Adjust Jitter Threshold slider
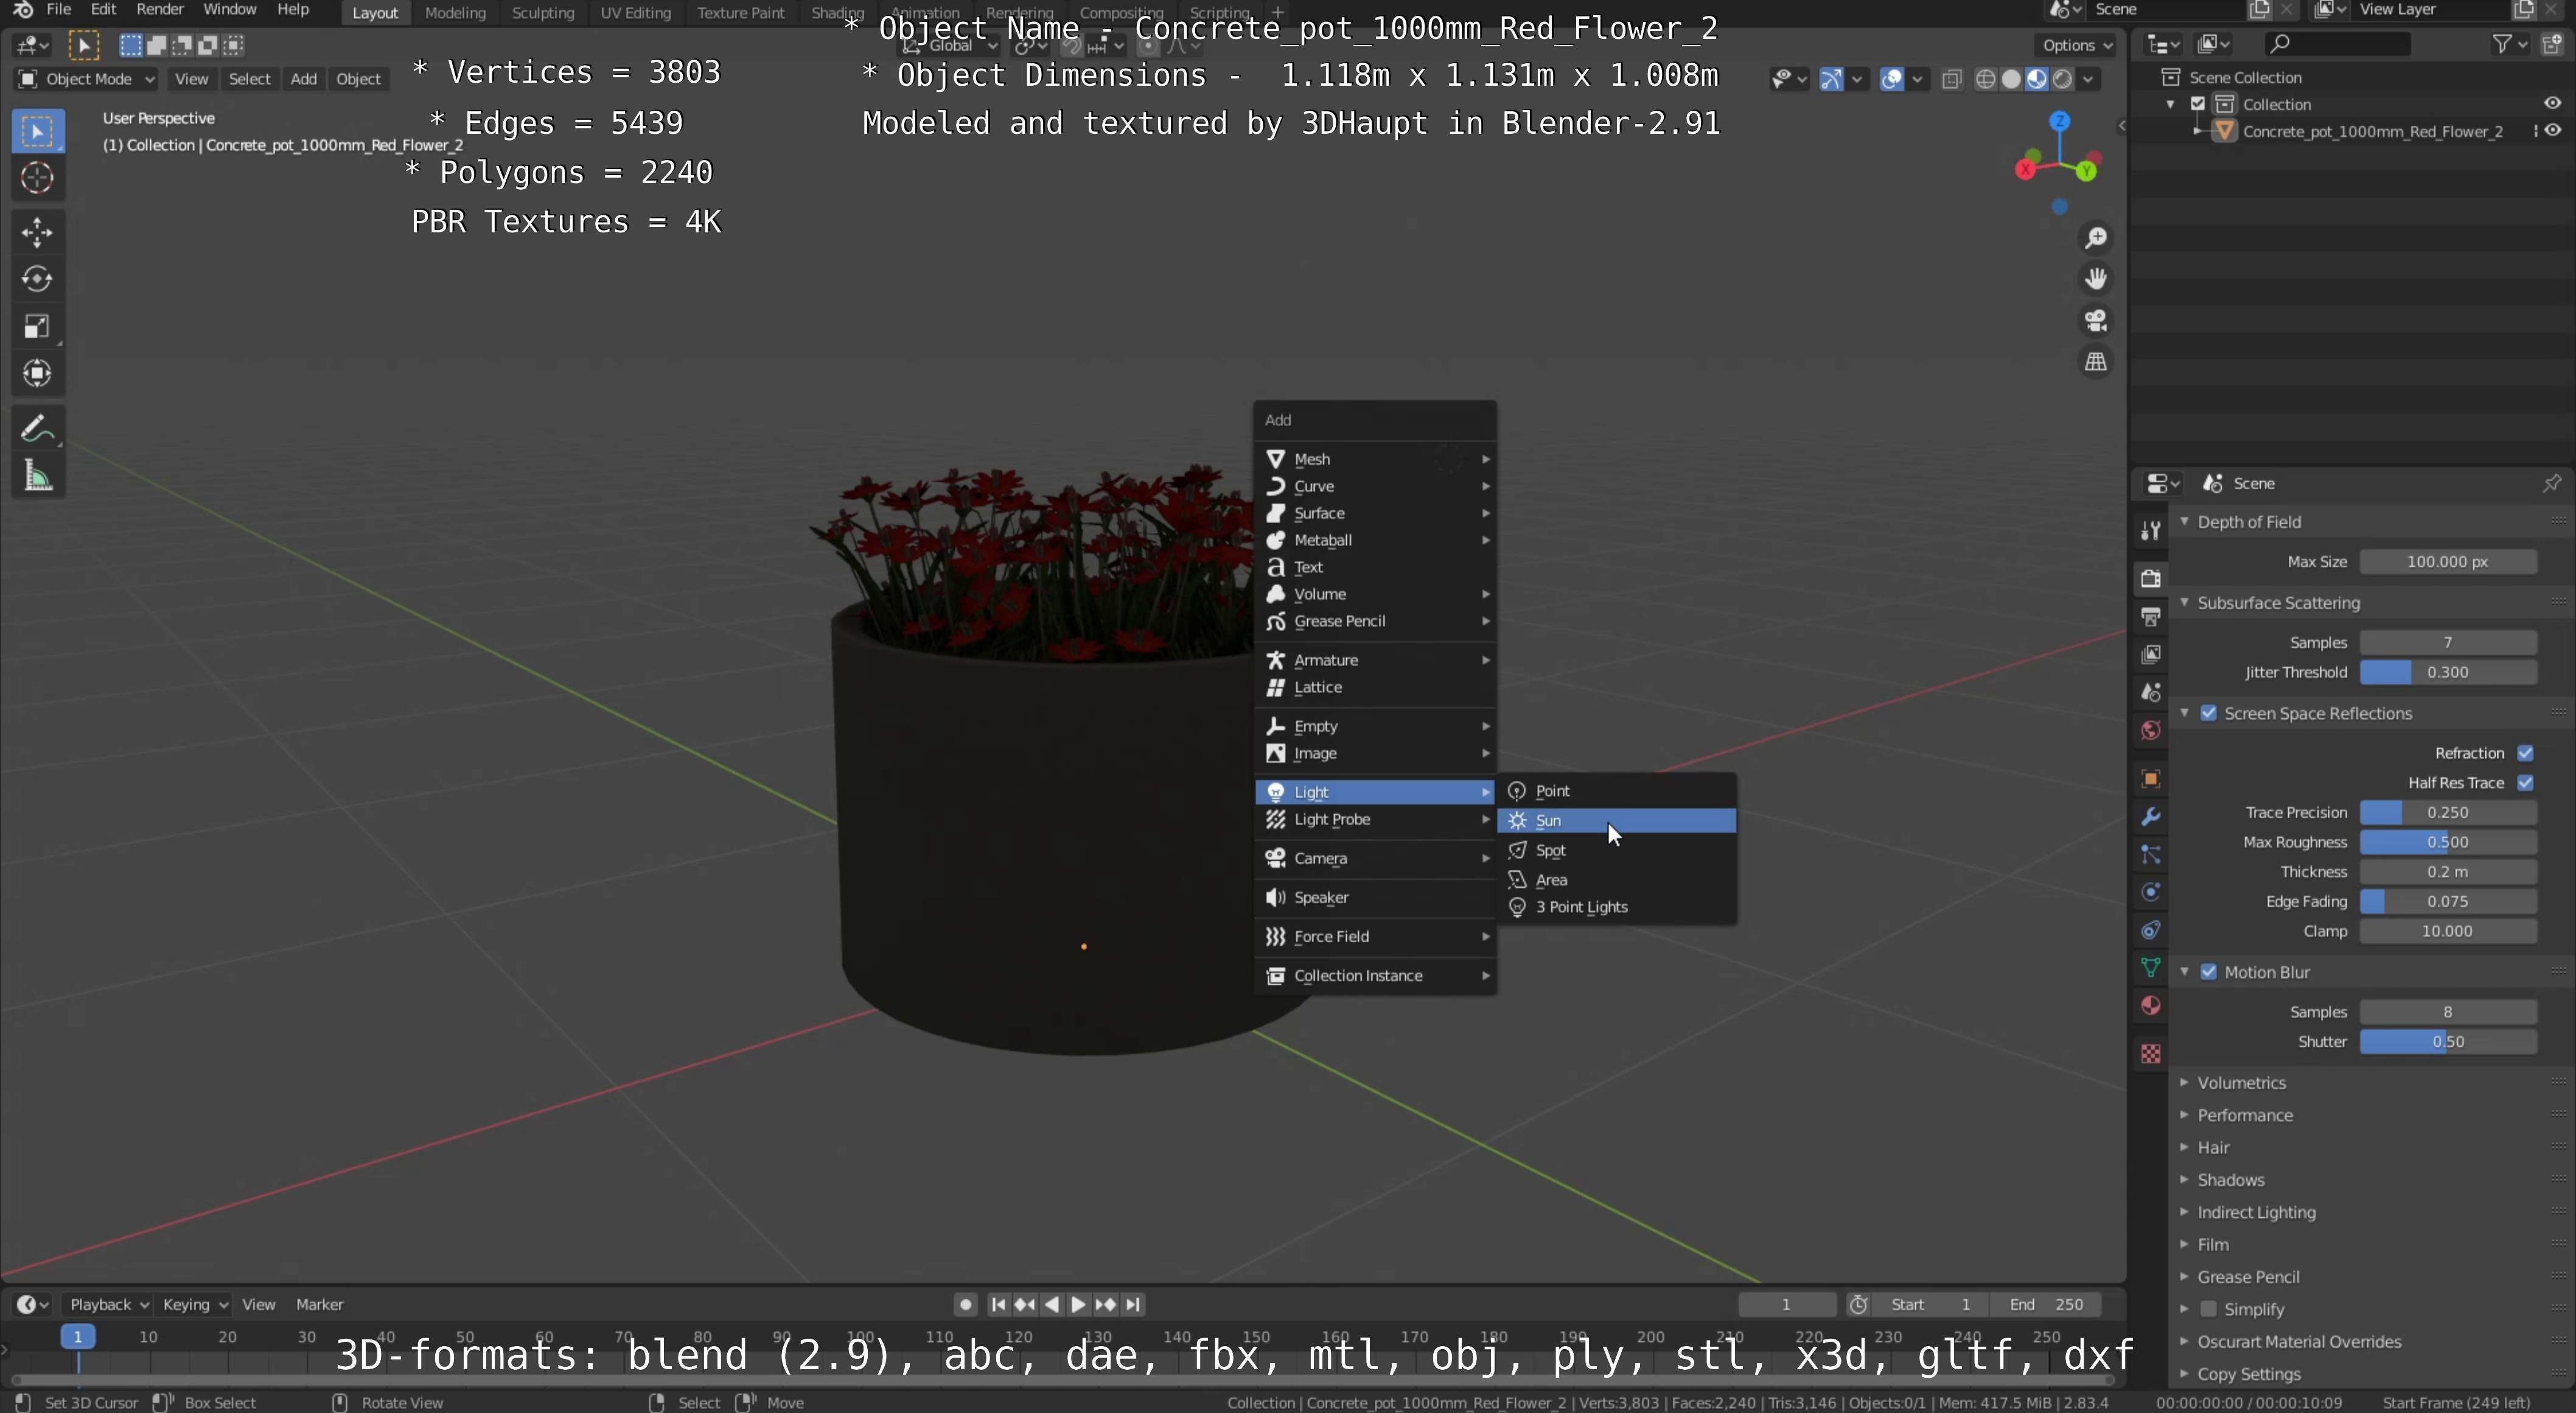2576x1413 pixels. [2447, 673]
